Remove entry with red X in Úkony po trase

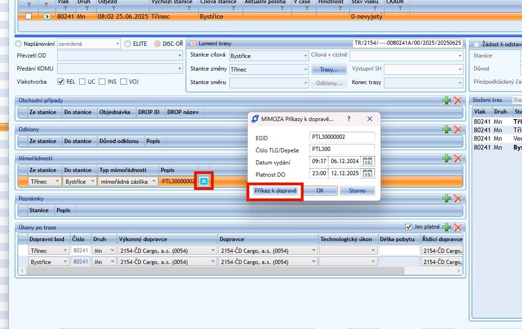point(457,227)
